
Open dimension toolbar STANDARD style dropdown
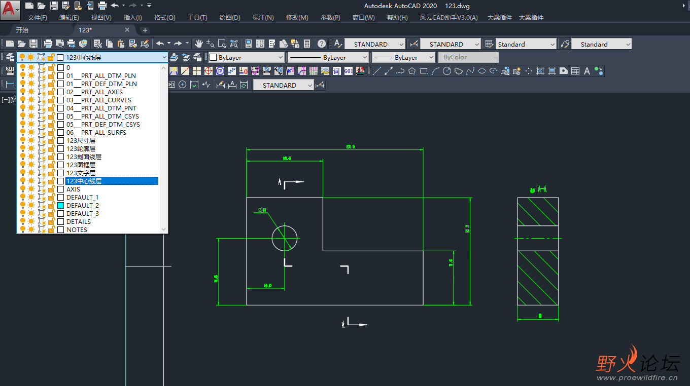pyautogui.click(x=284, y=85)
